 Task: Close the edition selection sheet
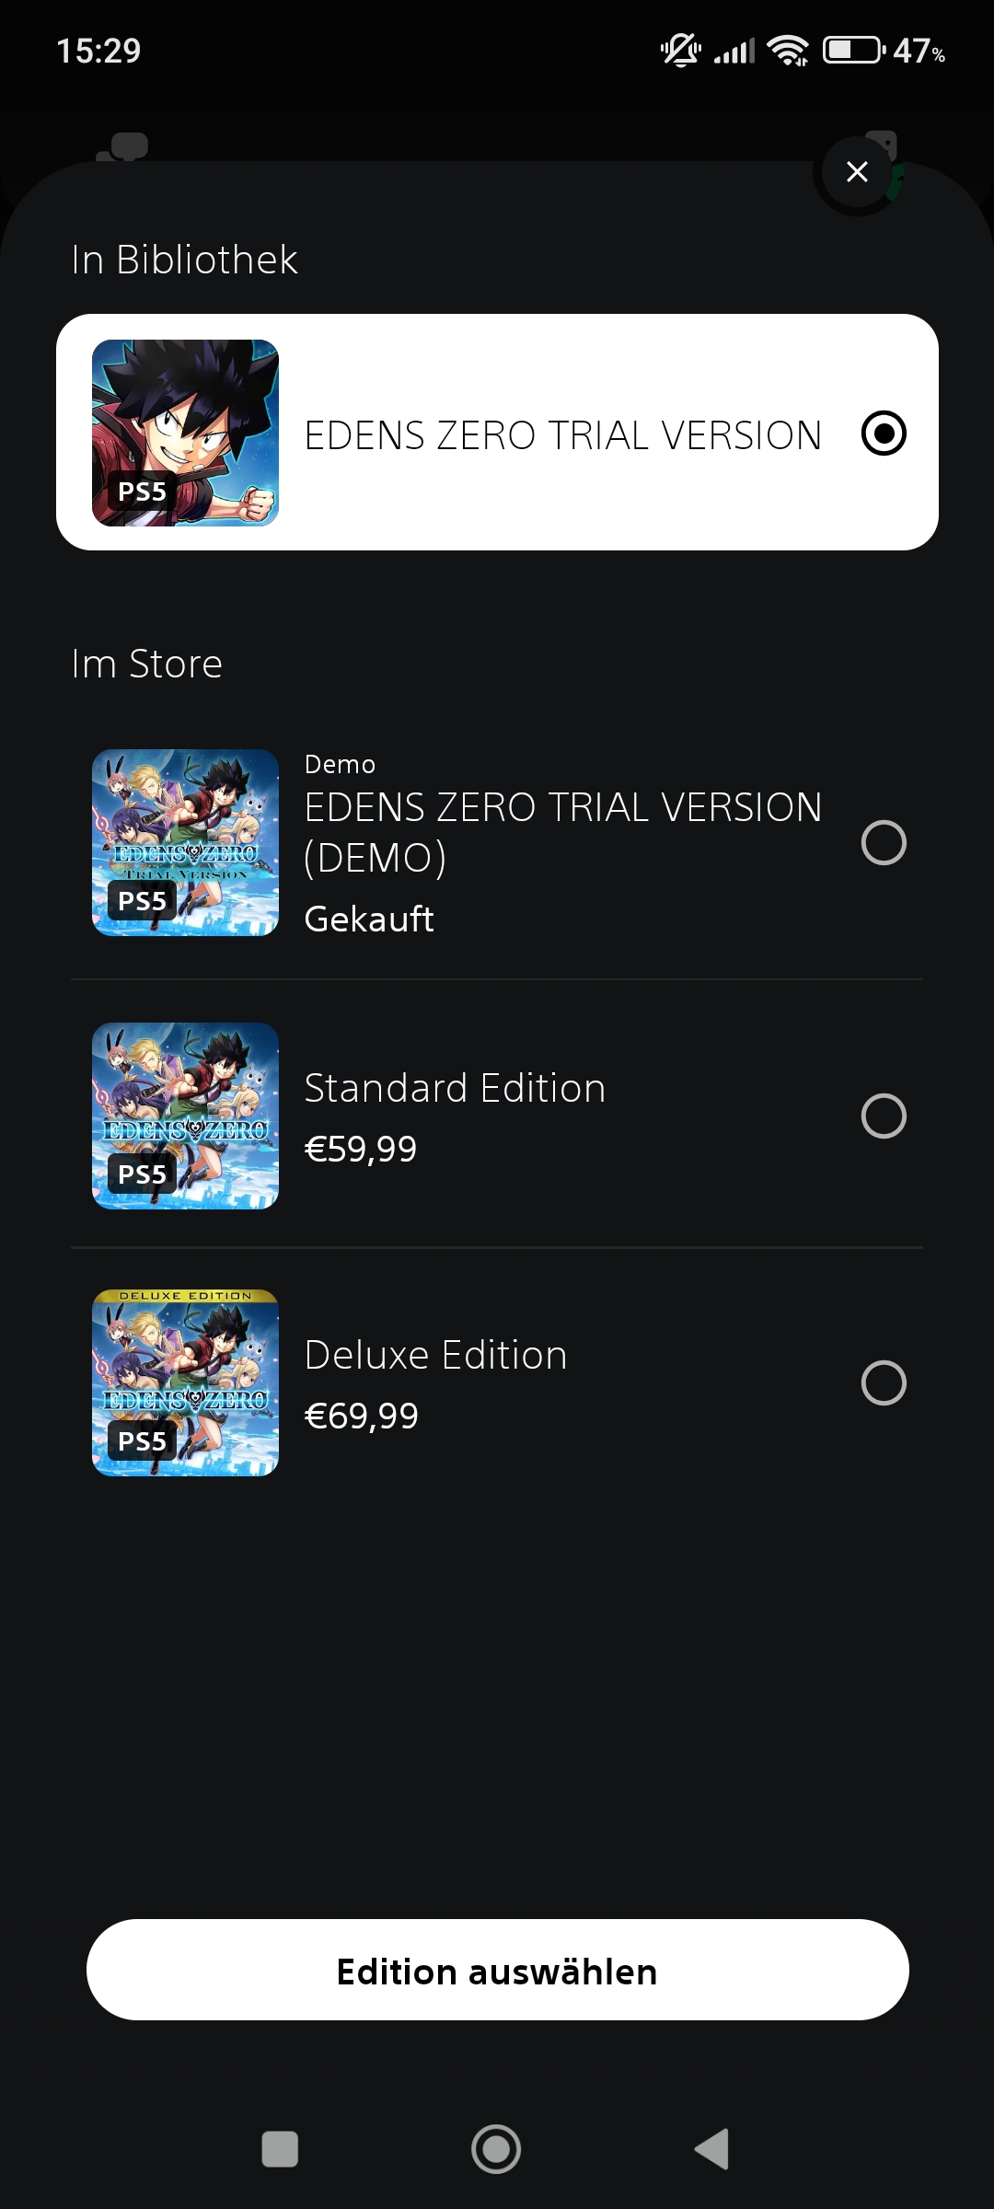point(857,171)
